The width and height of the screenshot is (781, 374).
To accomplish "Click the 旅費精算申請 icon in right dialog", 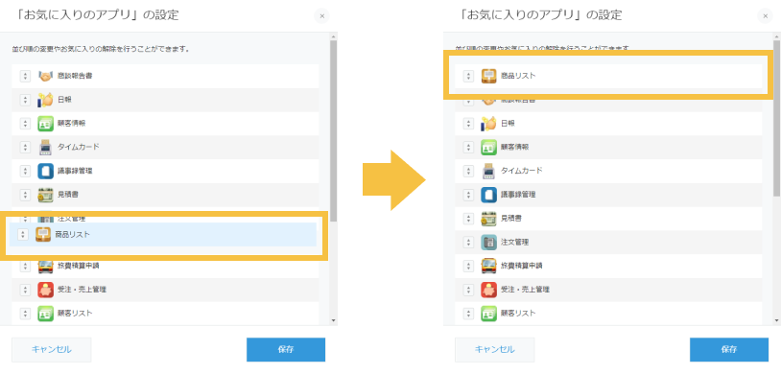I will (x=488, y=266).
